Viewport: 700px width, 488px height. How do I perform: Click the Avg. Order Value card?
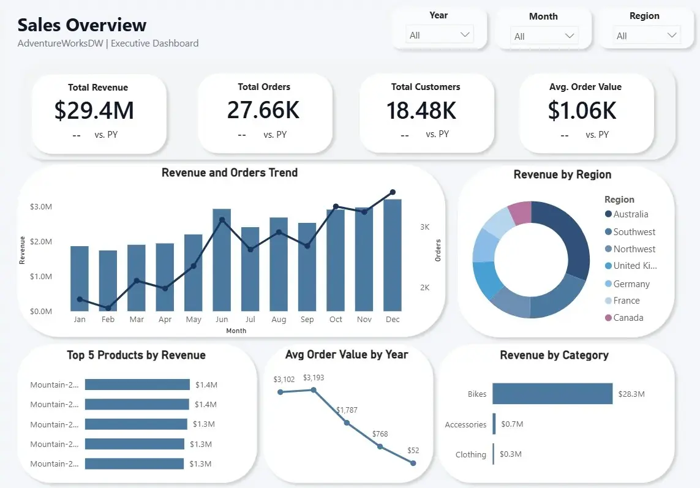coord(586,113)
